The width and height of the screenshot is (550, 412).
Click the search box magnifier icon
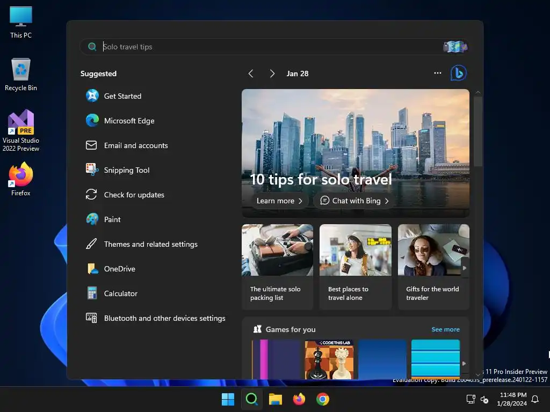(92, 47)
